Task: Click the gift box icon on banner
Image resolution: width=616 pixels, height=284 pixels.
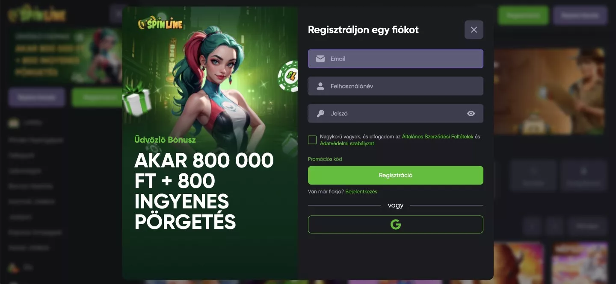Action: [x=137, y=102]
